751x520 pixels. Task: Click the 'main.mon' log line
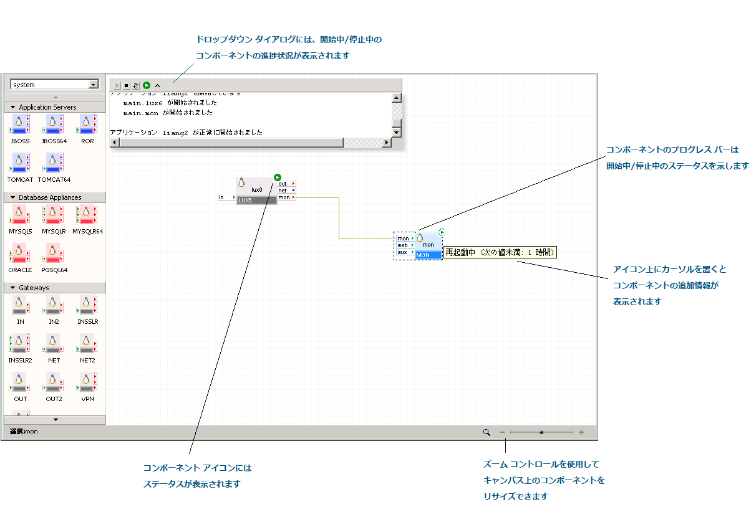point(168,113)
